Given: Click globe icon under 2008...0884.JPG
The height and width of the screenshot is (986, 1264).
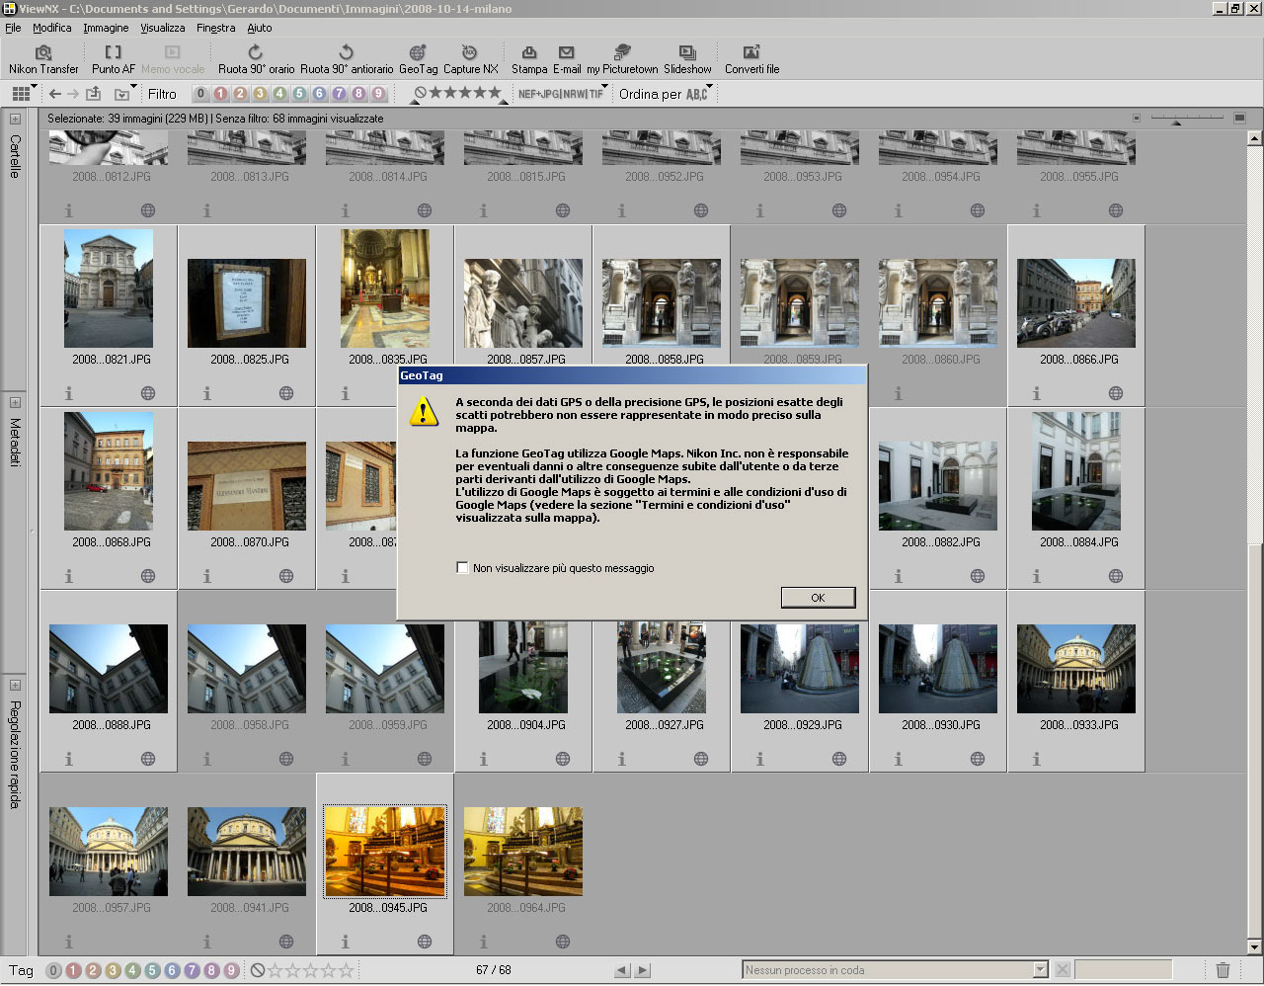Looking at the screenshot, I should pos(1115,576).
